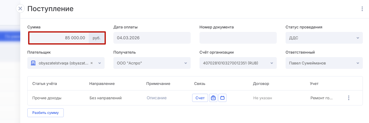Screen dimensions: 369x123
Task: Close the Поступление panel
Action: pyautogui.click(x=20, y=8)
